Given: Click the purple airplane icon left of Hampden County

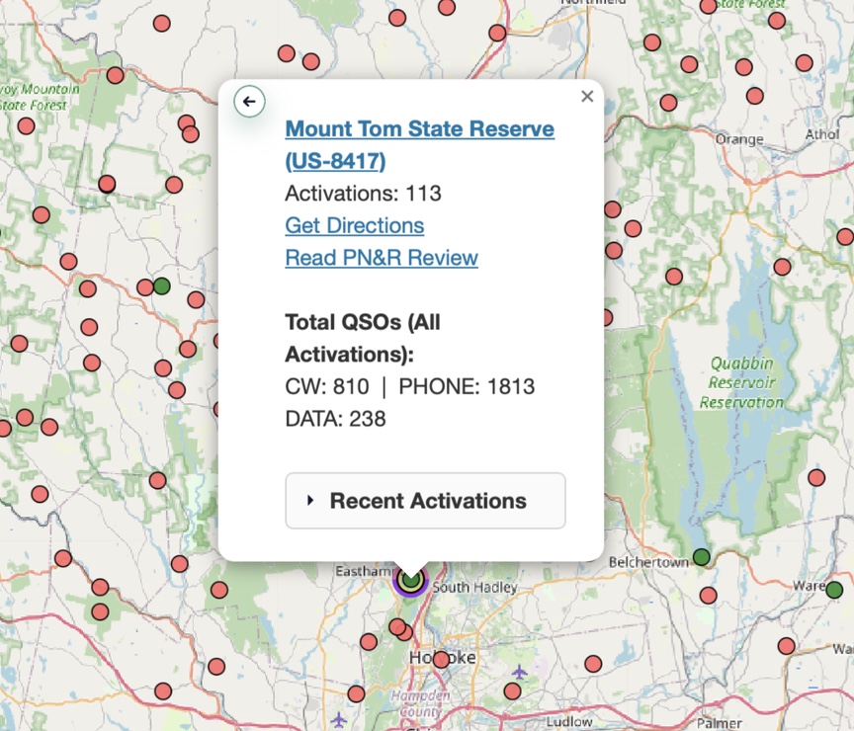Looking at the screenshot, I should point(340,718).
